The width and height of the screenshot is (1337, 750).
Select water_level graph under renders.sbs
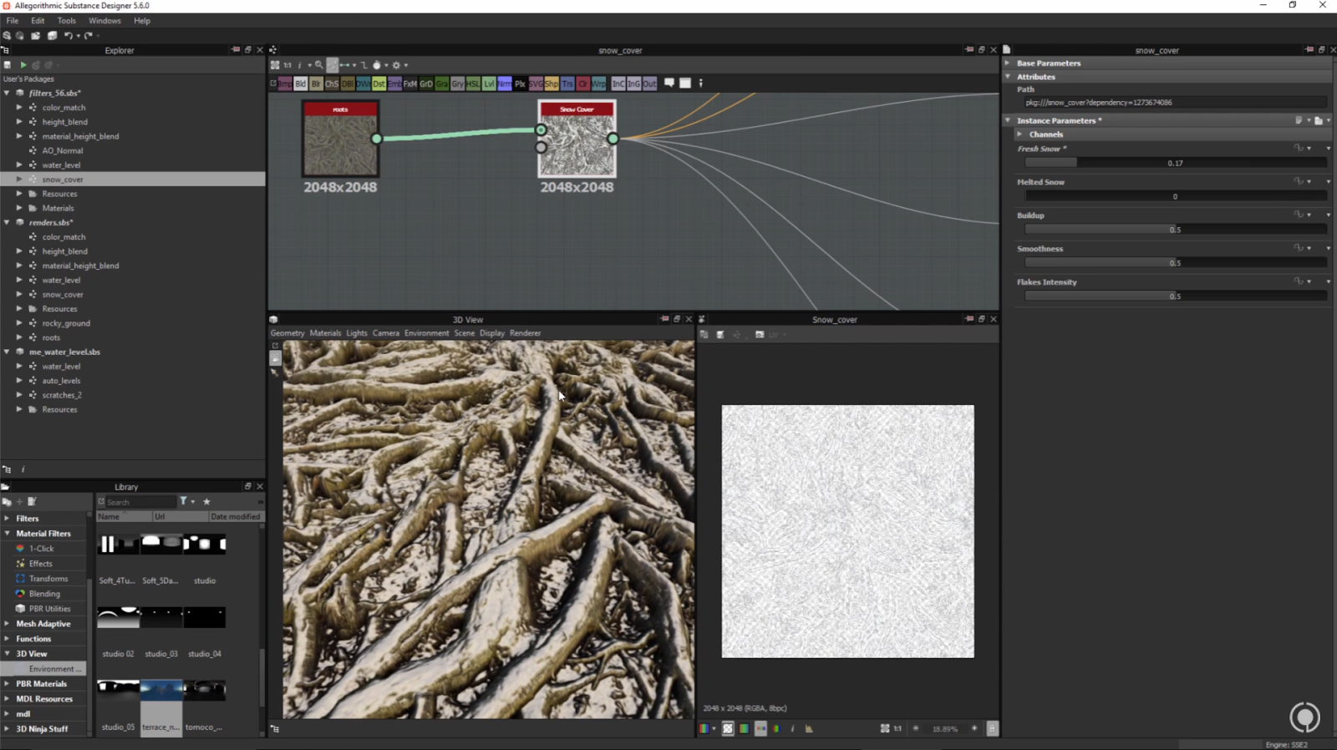click(x=61, y=281)
